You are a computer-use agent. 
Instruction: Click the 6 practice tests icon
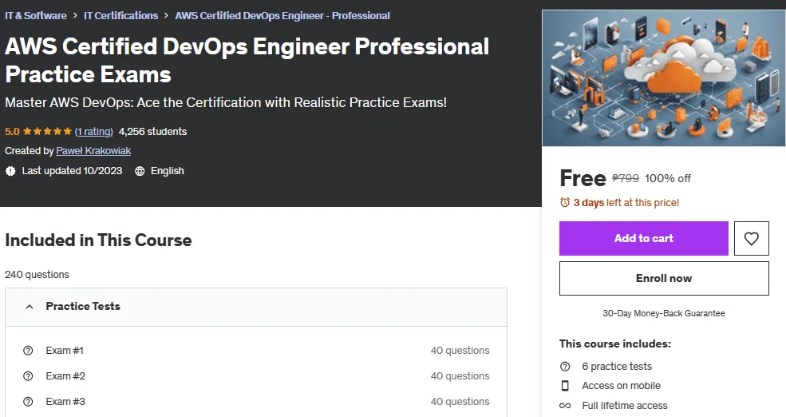tap(565, 367)
